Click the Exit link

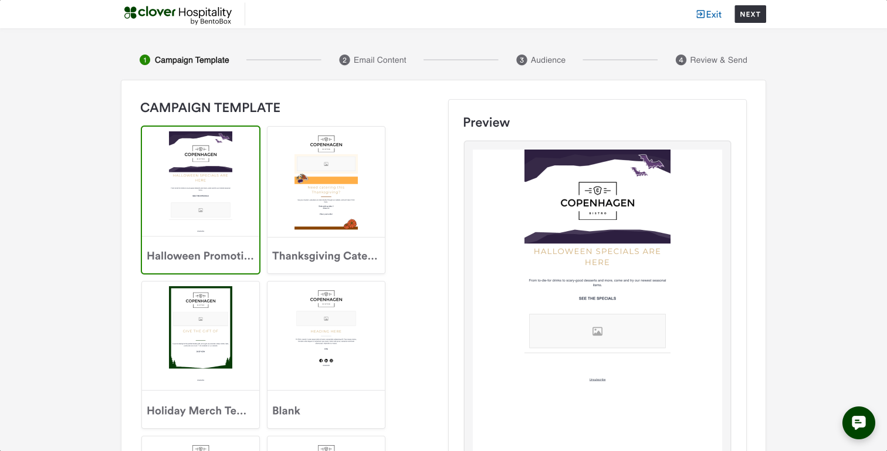(x=709, y=14)
